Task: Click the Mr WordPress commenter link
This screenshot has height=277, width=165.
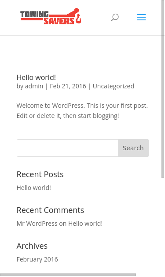Action: (x=37, y=224)
